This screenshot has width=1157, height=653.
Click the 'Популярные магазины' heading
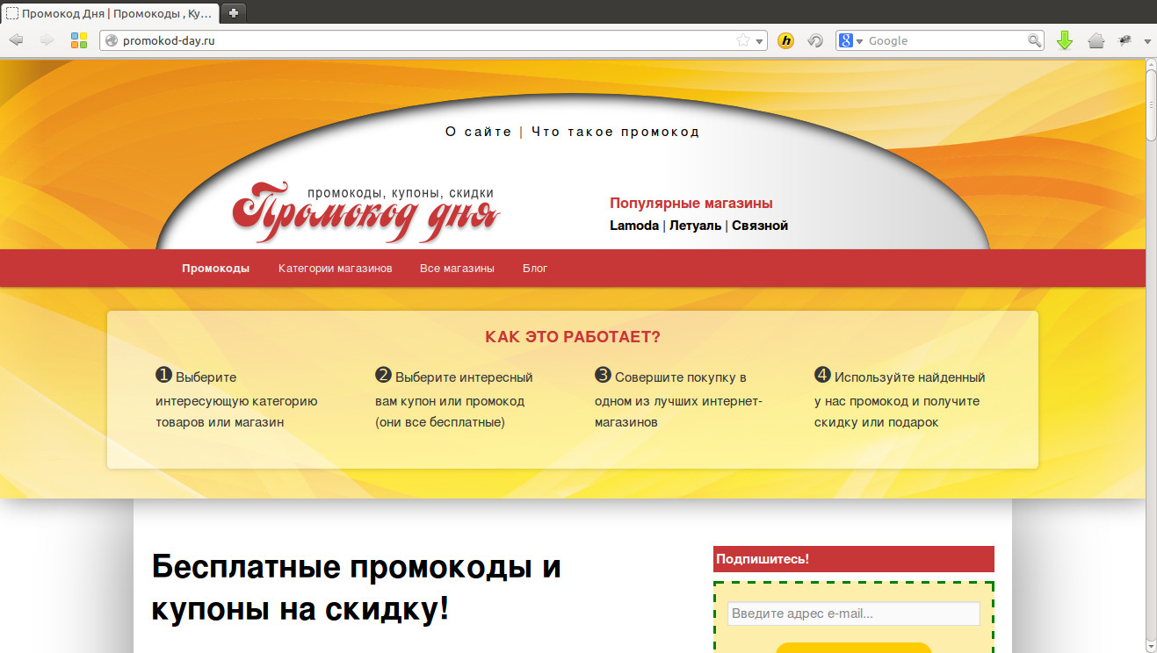691,203
